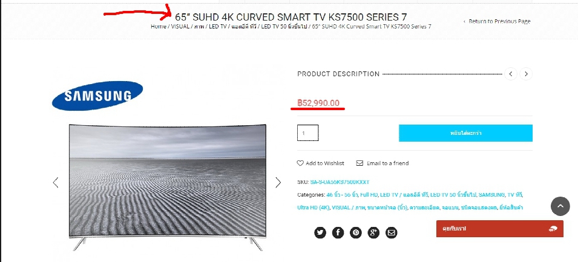
Task: Go to previous product arrow circle
Action: [511, 74]
